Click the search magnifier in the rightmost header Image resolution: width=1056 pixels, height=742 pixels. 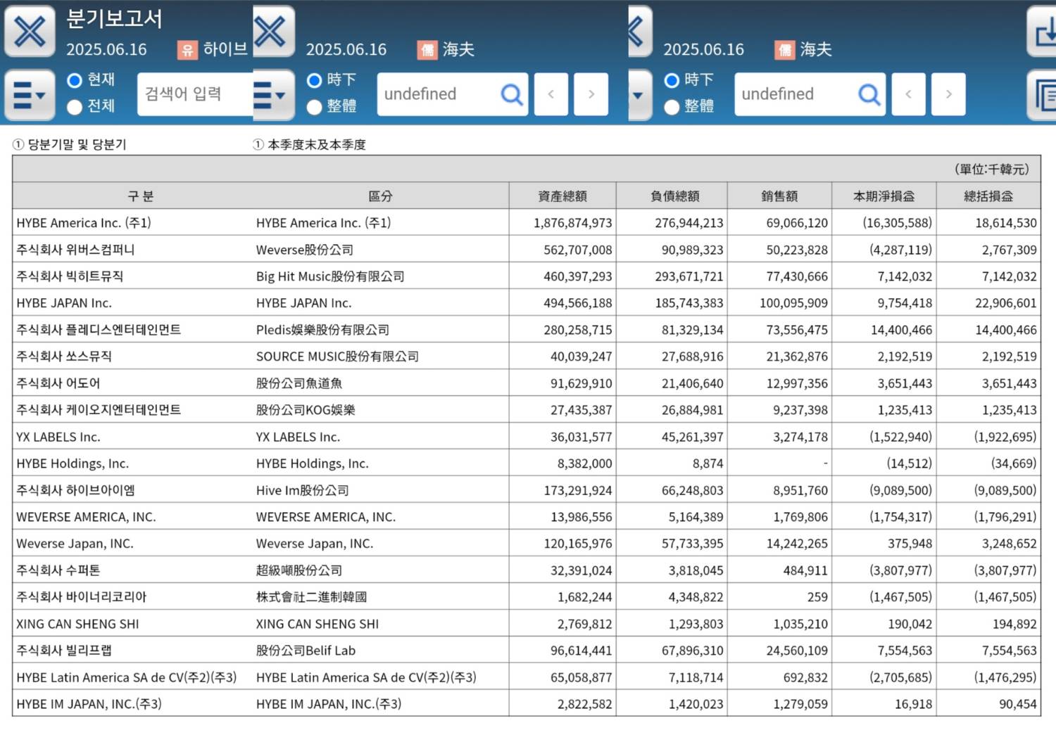[869, 94]
